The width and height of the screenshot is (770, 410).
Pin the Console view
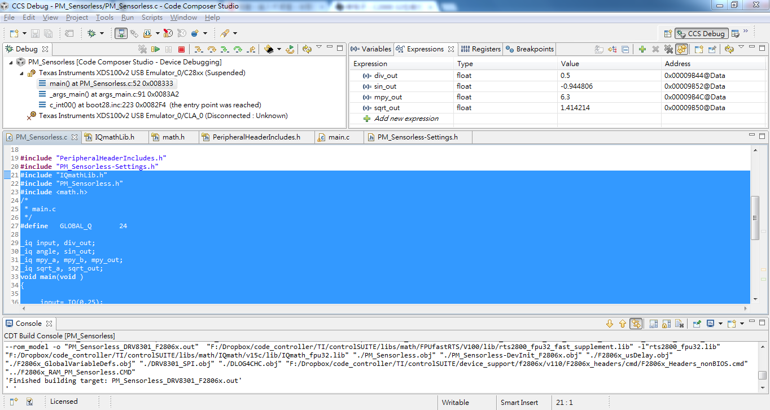coord(697,323)
